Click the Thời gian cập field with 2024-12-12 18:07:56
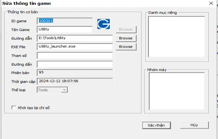Screen dimensions: 218x139 (x=75, y=81)
